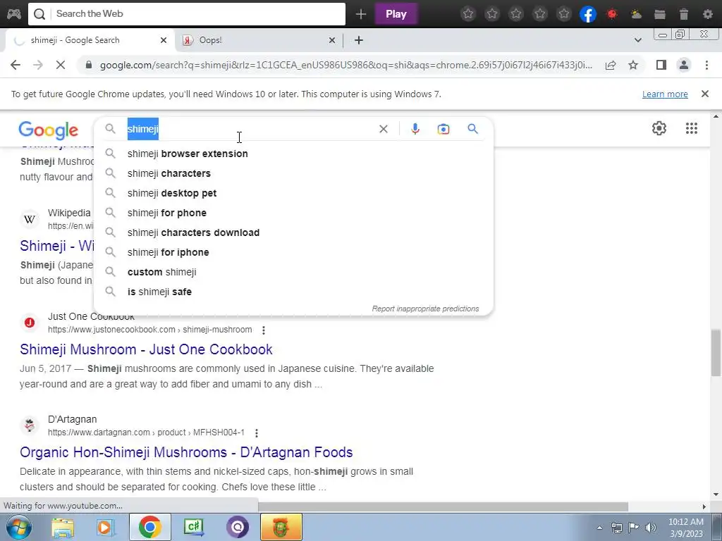Click the address bar URL

[x=345, y=65]
